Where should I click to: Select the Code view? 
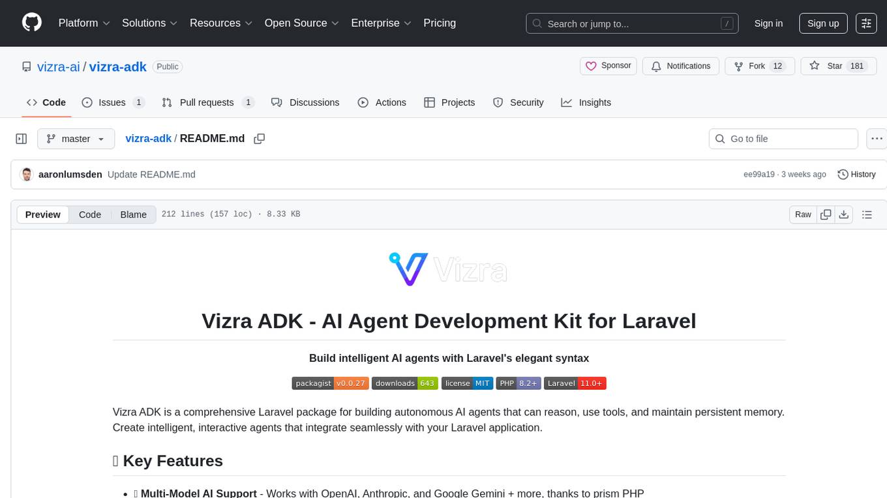[90, 214]
